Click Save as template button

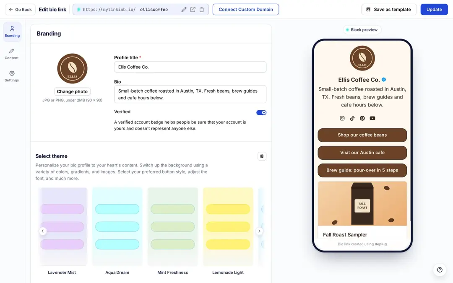click(x=389, y=10)
